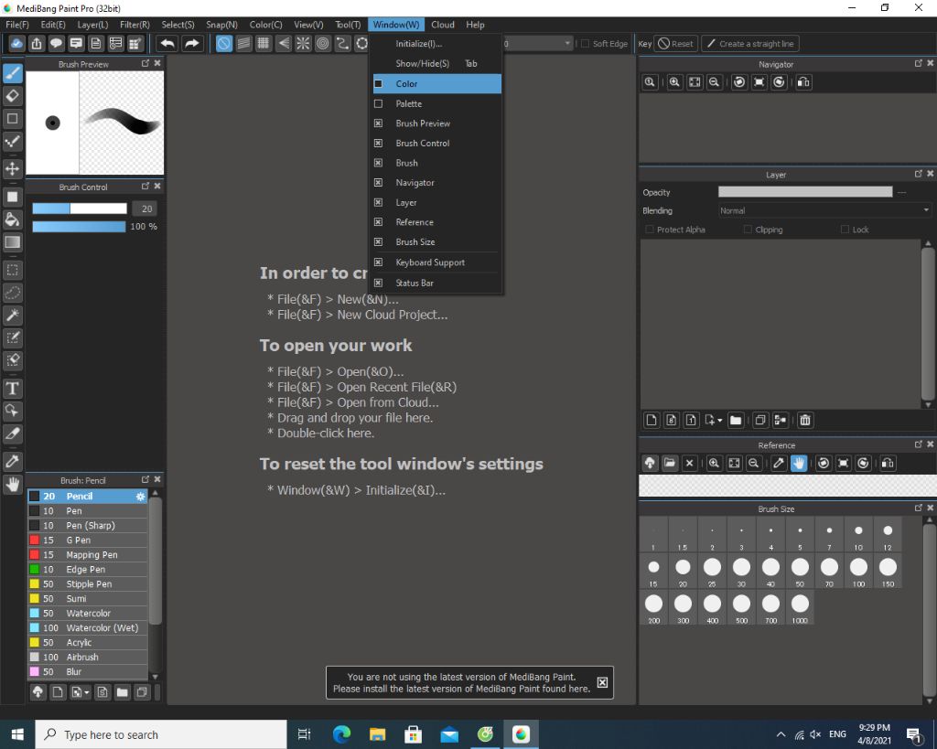Activate eyedropper in Reference panel
This screenshot has height=749, width=937.
[x=779, y=464]
